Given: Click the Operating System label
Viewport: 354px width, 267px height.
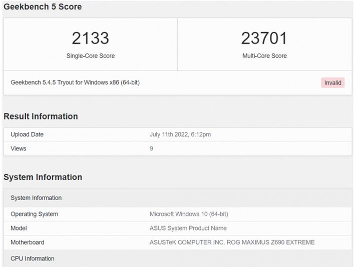Looking at the screenshot, I should [x=35, y=214].
